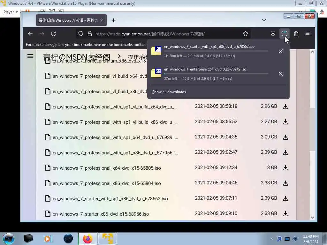Image resolution: width=327 pixels, height=245 pixels.
Task: Expand the list all tabs chevron
Action: [x=264, y=20]
